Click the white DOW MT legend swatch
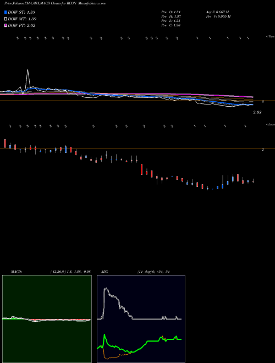The width and height of the screenshot is (275, 363). tap(5, 19)
